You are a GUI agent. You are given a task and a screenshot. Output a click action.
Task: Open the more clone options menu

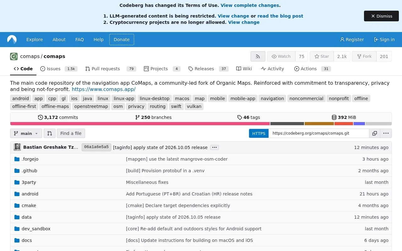tap(386, 133)
